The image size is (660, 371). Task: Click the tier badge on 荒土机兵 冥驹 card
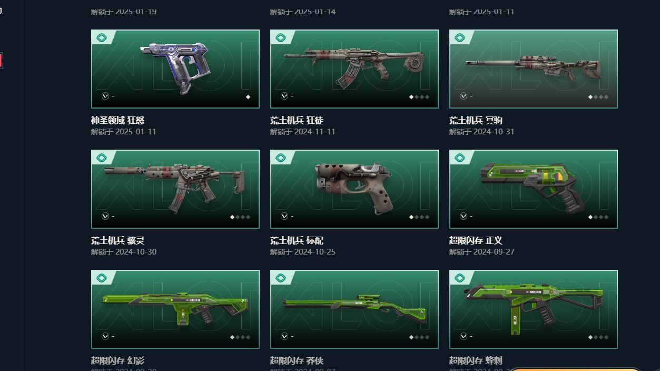click(460, 37)
